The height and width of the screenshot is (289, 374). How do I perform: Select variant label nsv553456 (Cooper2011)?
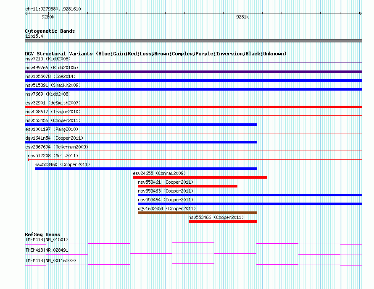tap(53, 120)
